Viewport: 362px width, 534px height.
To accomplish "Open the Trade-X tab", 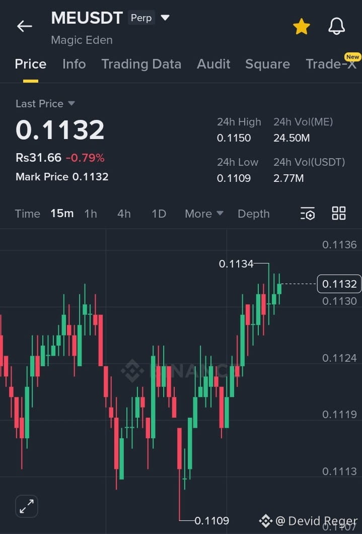I will (331, 64).
